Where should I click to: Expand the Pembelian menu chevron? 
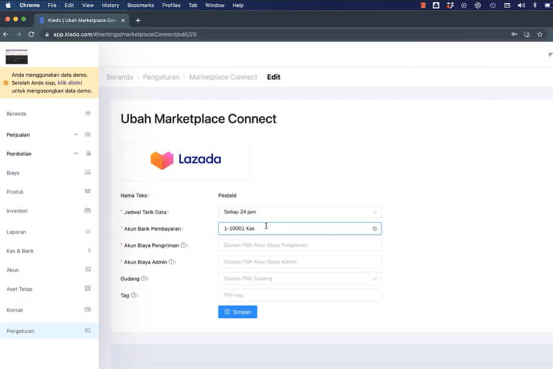(x=76, y=153)
